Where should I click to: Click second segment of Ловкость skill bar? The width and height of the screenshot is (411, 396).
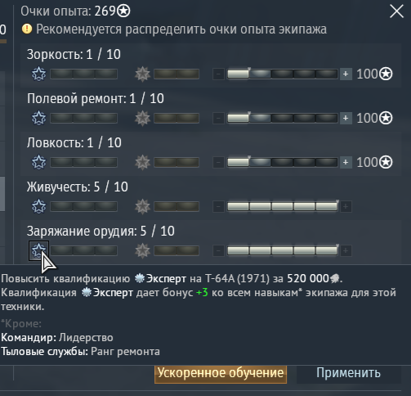pos(261,162)
